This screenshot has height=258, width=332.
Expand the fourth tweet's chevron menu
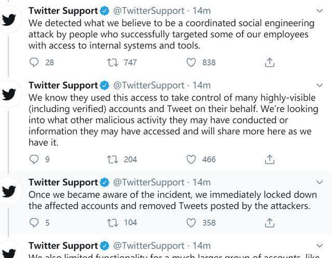tap(320, 246)
